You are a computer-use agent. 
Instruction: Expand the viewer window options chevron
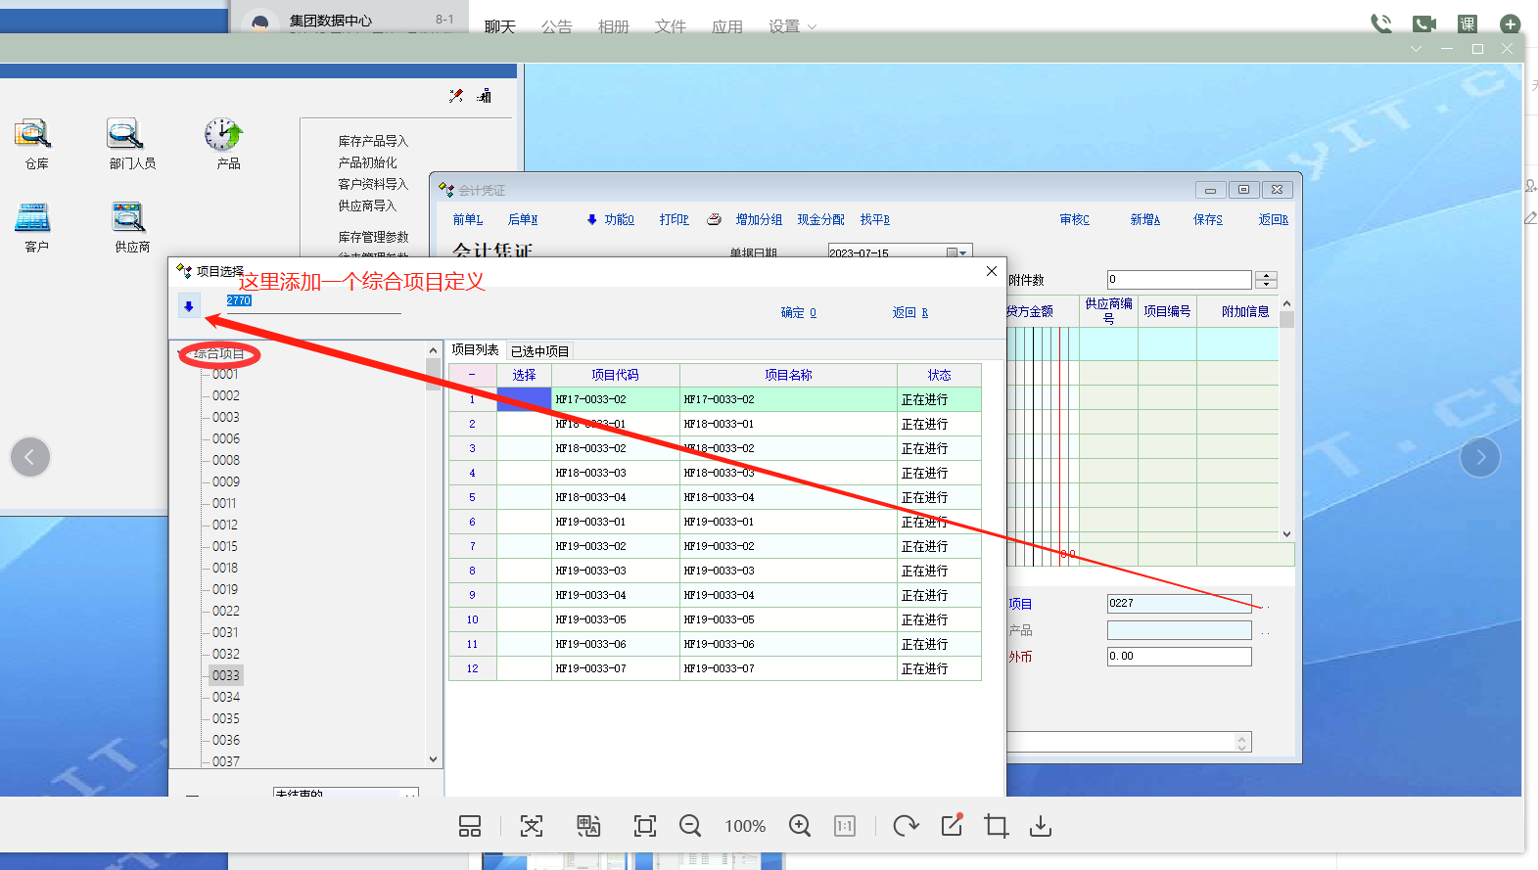tap(1416, 49)
